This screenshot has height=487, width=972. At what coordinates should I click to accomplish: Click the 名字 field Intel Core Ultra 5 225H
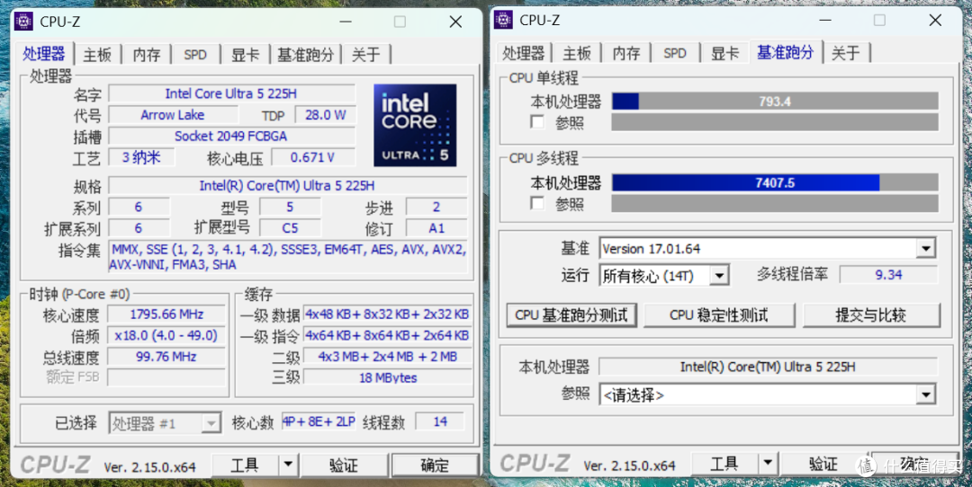click(x=232, y=93)
